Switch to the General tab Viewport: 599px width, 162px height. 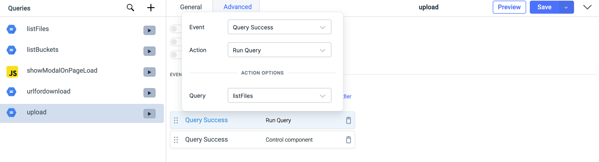point(191,7)
